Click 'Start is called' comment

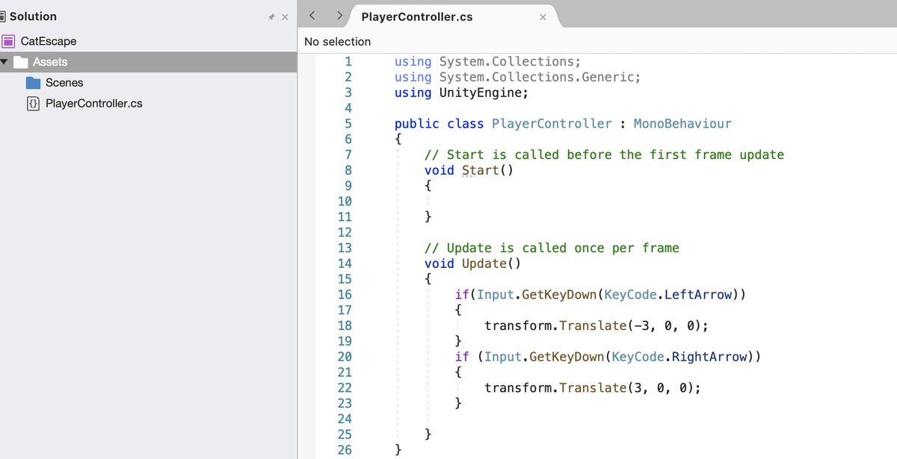click(x=604, y=154)
